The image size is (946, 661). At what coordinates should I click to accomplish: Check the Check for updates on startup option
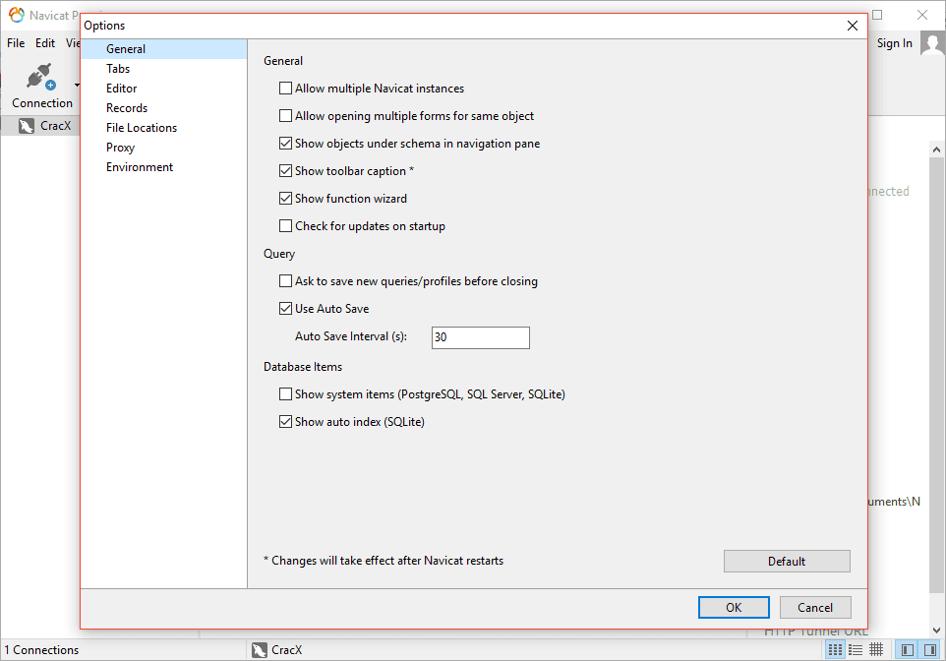285,225
